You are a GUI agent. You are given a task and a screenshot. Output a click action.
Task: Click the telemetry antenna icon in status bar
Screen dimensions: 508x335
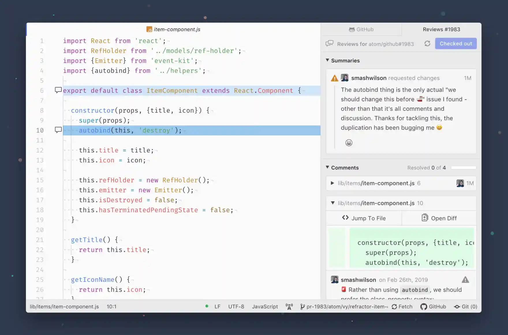[x=289, y=306]
